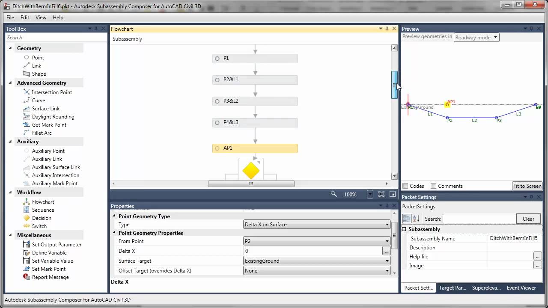Screen dimensions: 548x308
Task: Select the Sequence workflow element
Action: (x=39, y=210)
